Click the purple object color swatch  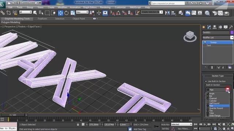point(232,32)
